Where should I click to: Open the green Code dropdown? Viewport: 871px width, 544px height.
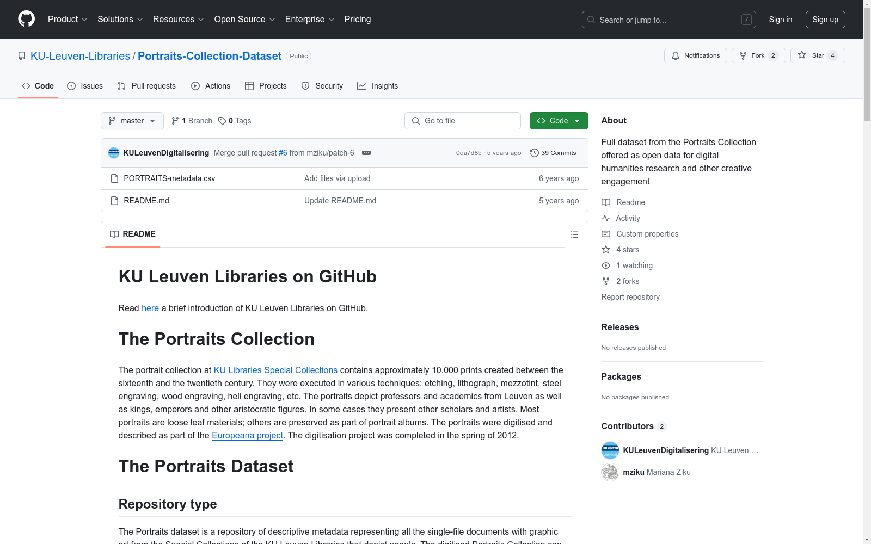tap(559, 121)
